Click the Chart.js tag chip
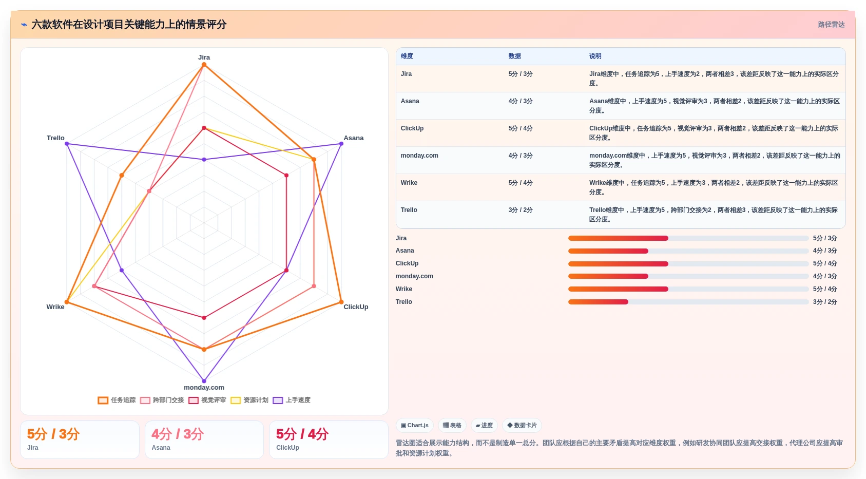The height and width of the screenshot is (479, 866). 415,426
